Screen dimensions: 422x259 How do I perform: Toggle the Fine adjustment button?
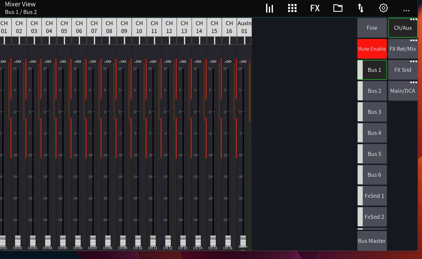pos(372,28)
